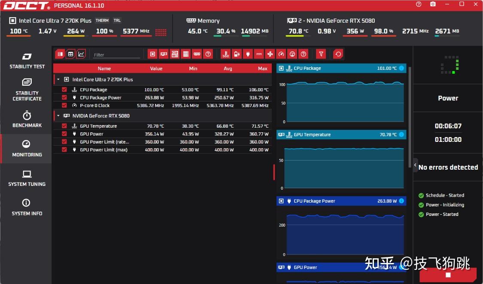Select the CPU Package graph header
Viewport: 483px width, 284px height.
click(341, 68)
